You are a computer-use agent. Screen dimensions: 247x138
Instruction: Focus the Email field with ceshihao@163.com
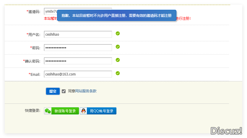pos(78,74)
